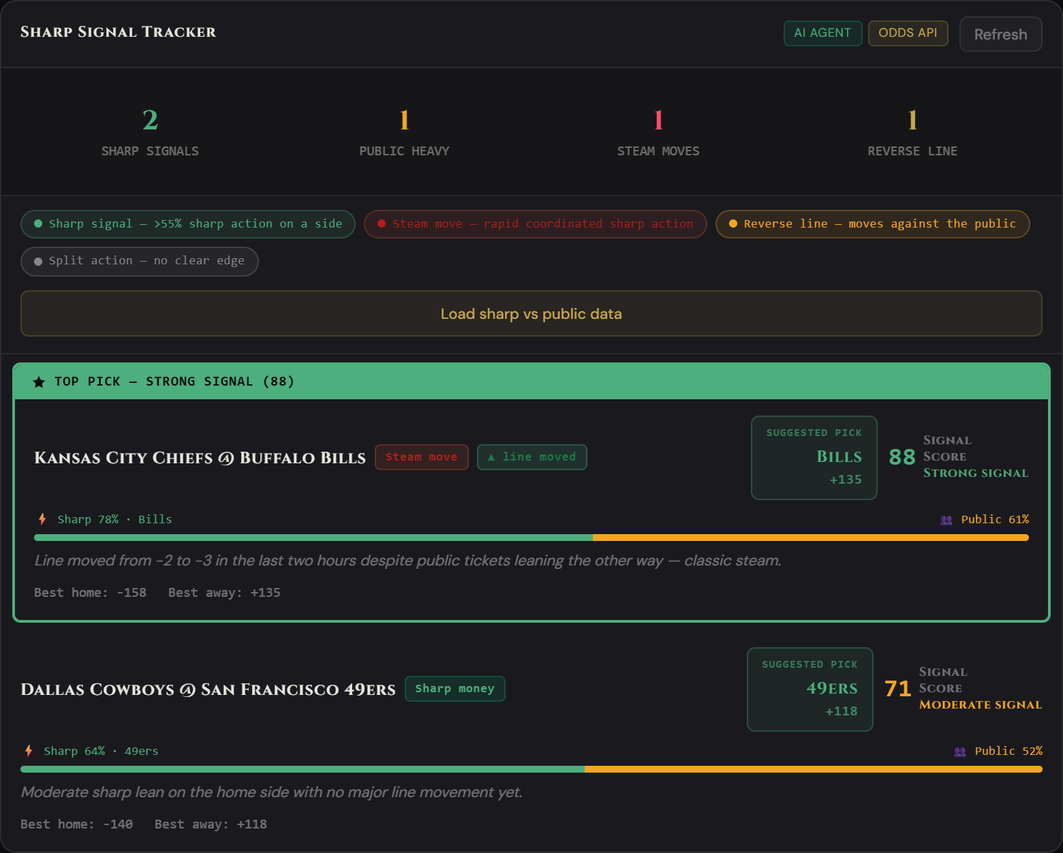Click the 'Best home: -158' odds text
Screen dimensions: 1063x853
point(90,593)
